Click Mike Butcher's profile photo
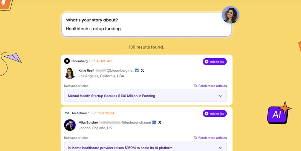 tap(70, 125)
